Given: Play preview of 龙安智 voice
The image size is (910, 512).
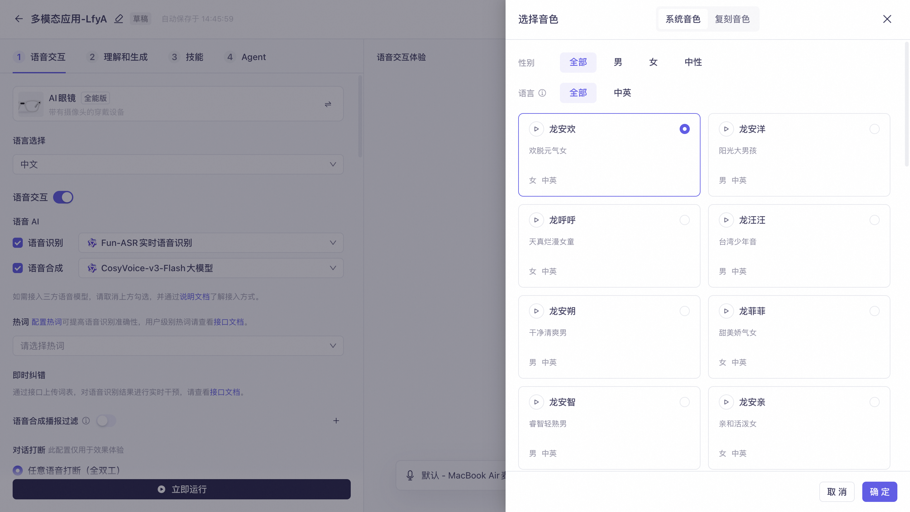Looking at the screenshot, I should (x=536, y=402).
